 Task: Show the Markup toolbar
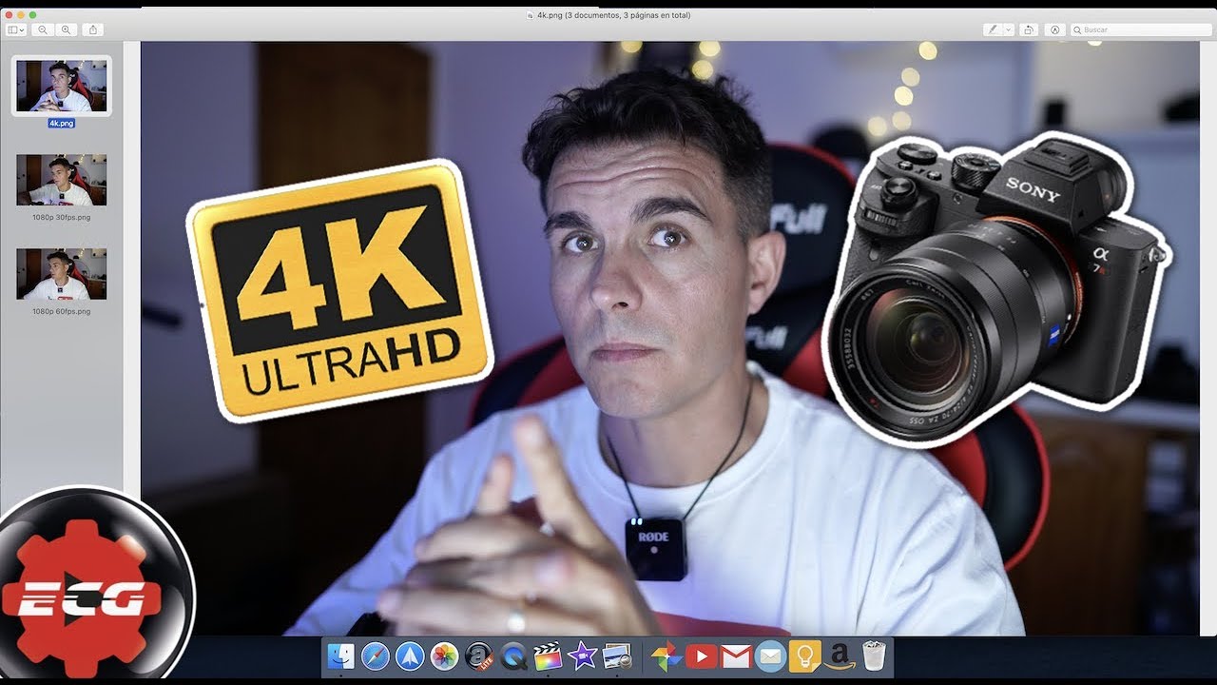click(x=1054, y=30)
